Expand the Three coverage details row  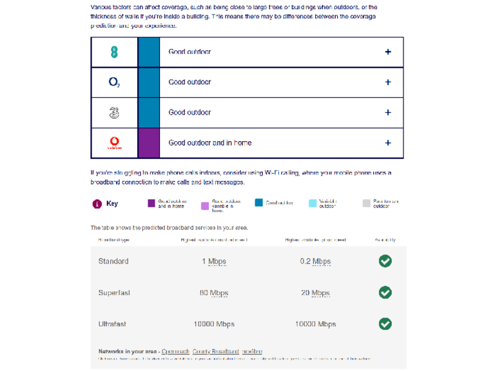[387, 112]
